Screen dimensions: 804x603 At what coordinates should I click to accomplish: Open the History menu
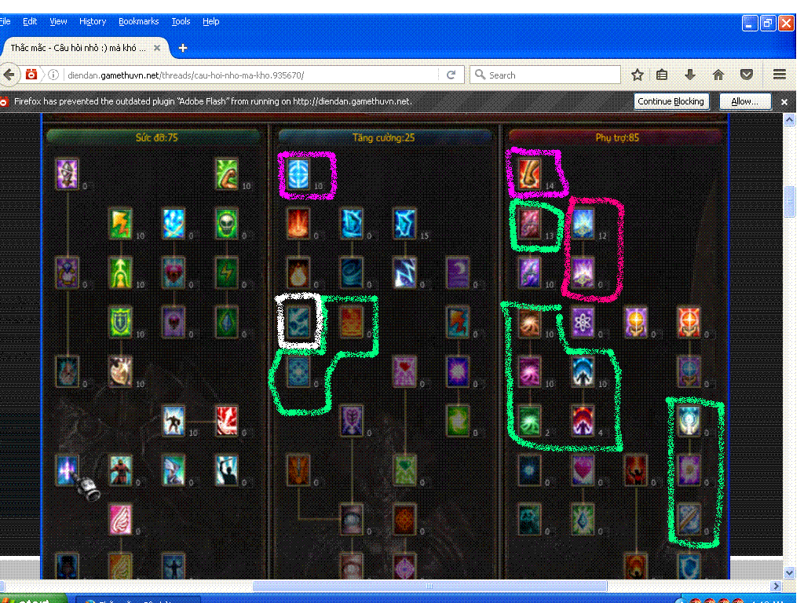93,21
